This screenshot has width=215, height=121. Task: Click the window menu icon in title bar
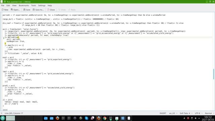click(1, 2)
